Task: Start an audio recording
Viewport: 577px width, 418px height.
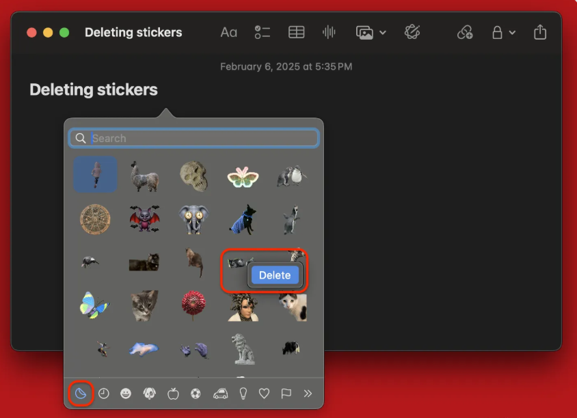Action: tap(329, 31)
